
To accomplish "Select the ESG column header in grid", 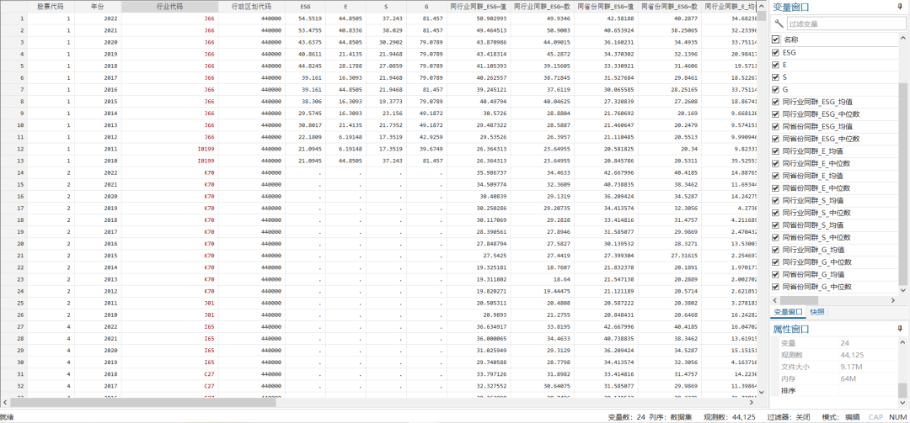I will 305,7.
